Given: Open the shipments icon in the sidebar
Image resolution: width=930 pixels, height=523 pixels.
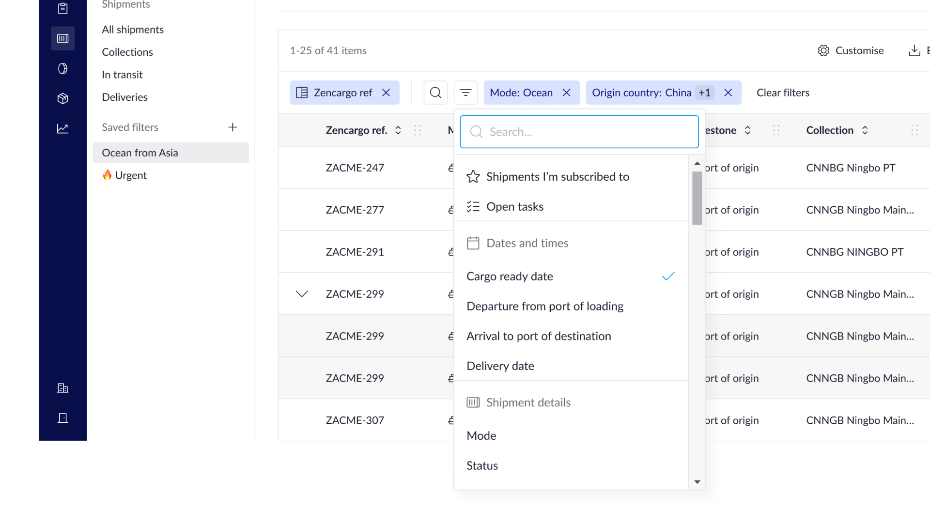Looking at the screenshot, I should coord(62,38).
